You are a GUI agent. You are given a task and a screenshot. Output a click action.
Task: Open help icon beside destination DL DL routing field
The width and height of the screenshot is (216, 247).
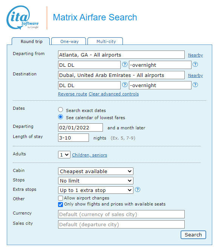[125, 85]
